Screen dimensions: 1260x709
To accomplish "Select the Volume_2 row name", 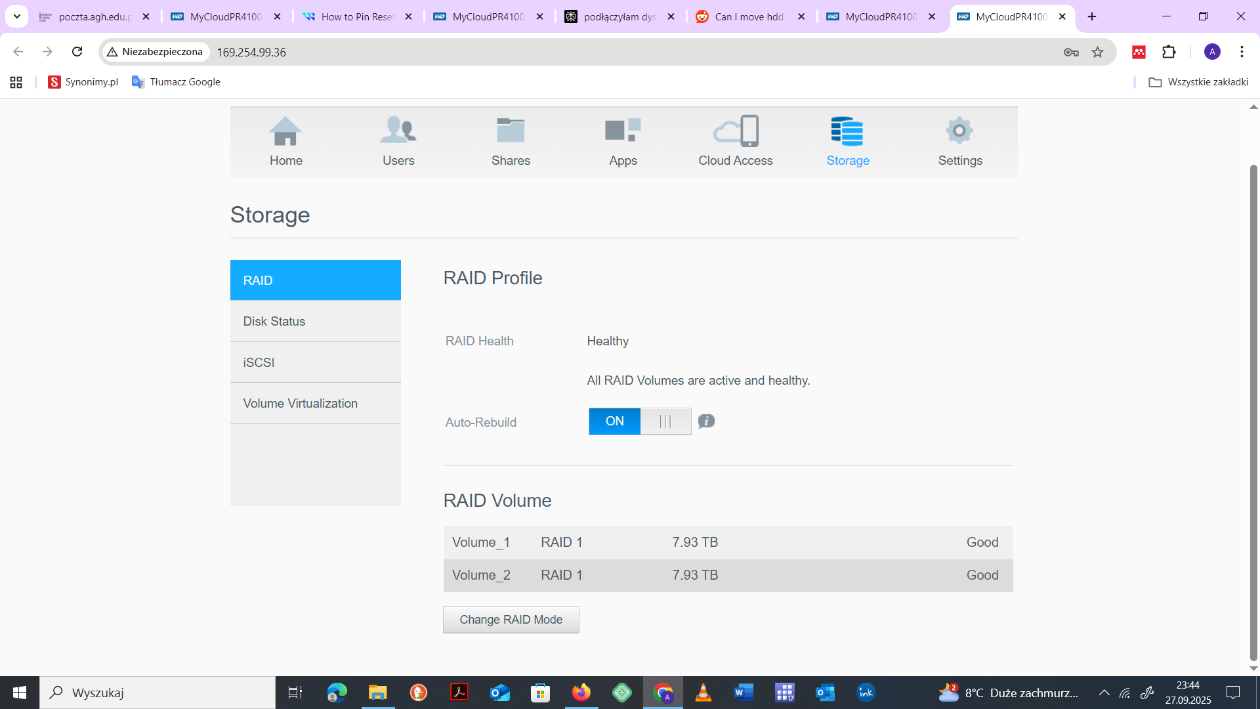I will click(481, 575).
